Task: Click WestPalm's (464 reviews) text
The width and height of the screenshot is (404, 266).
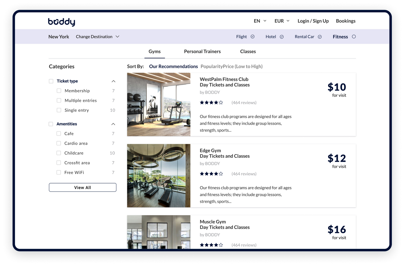Action: (244, 103)
